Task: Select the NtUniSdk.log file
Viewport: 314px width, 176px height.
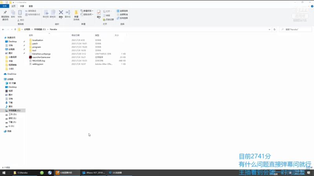Action: (x=38, y=61)
